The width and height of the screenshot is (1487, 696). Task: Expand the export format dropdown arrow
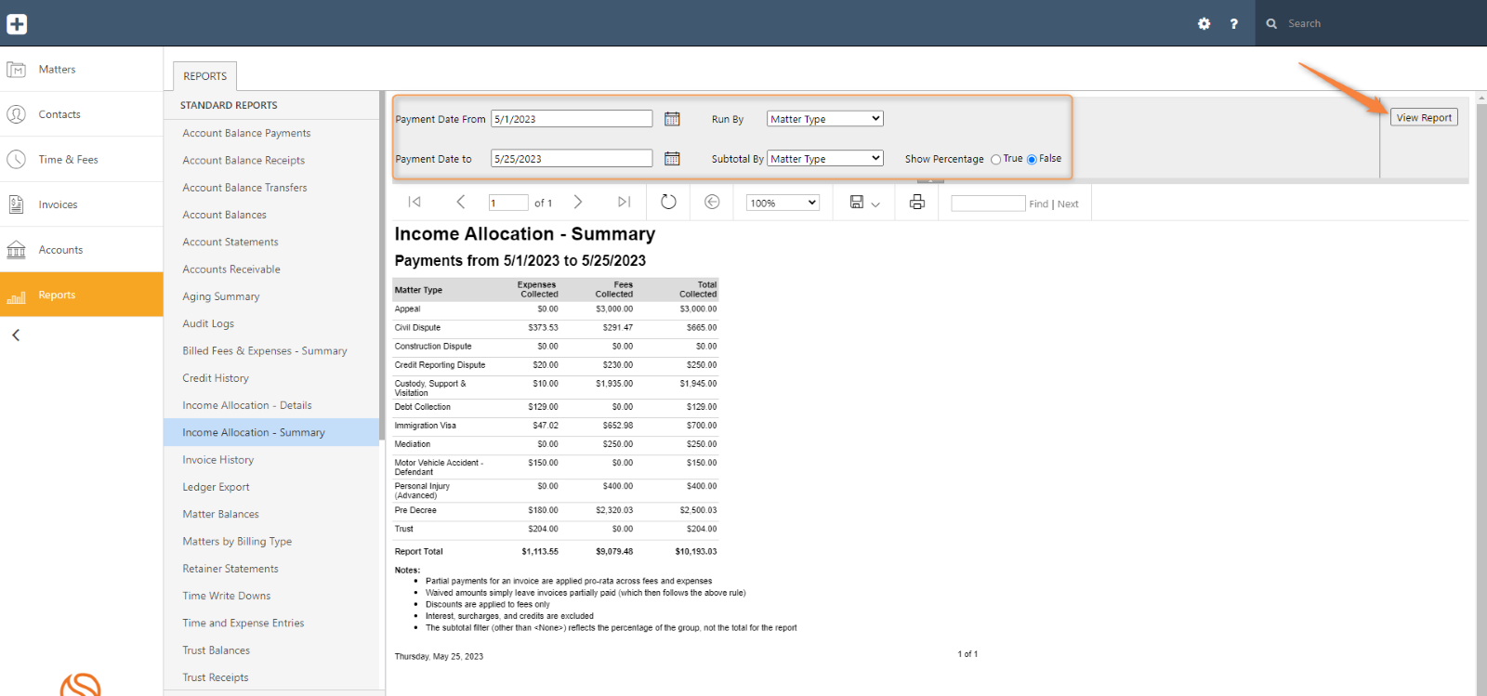[875, 204]
